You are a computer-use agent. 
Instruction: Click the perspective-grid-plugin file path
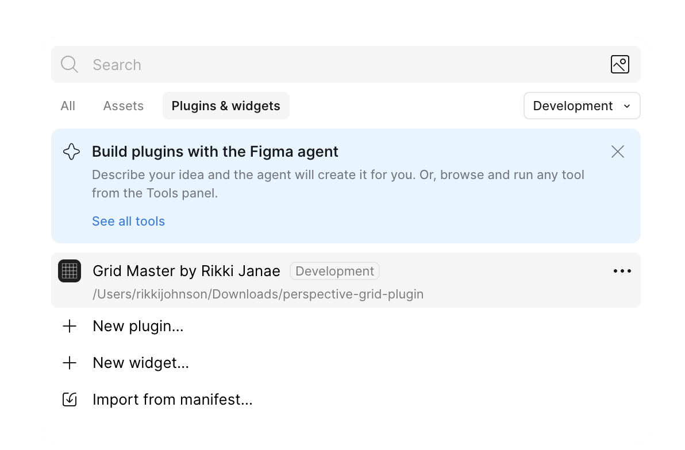[x=258, y=294]
